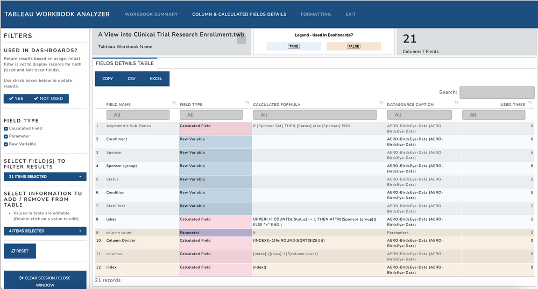Screen dimensions: 538x289
Task: Click the Tableau Workbook Analyzer title
Action: coord(57,14)
